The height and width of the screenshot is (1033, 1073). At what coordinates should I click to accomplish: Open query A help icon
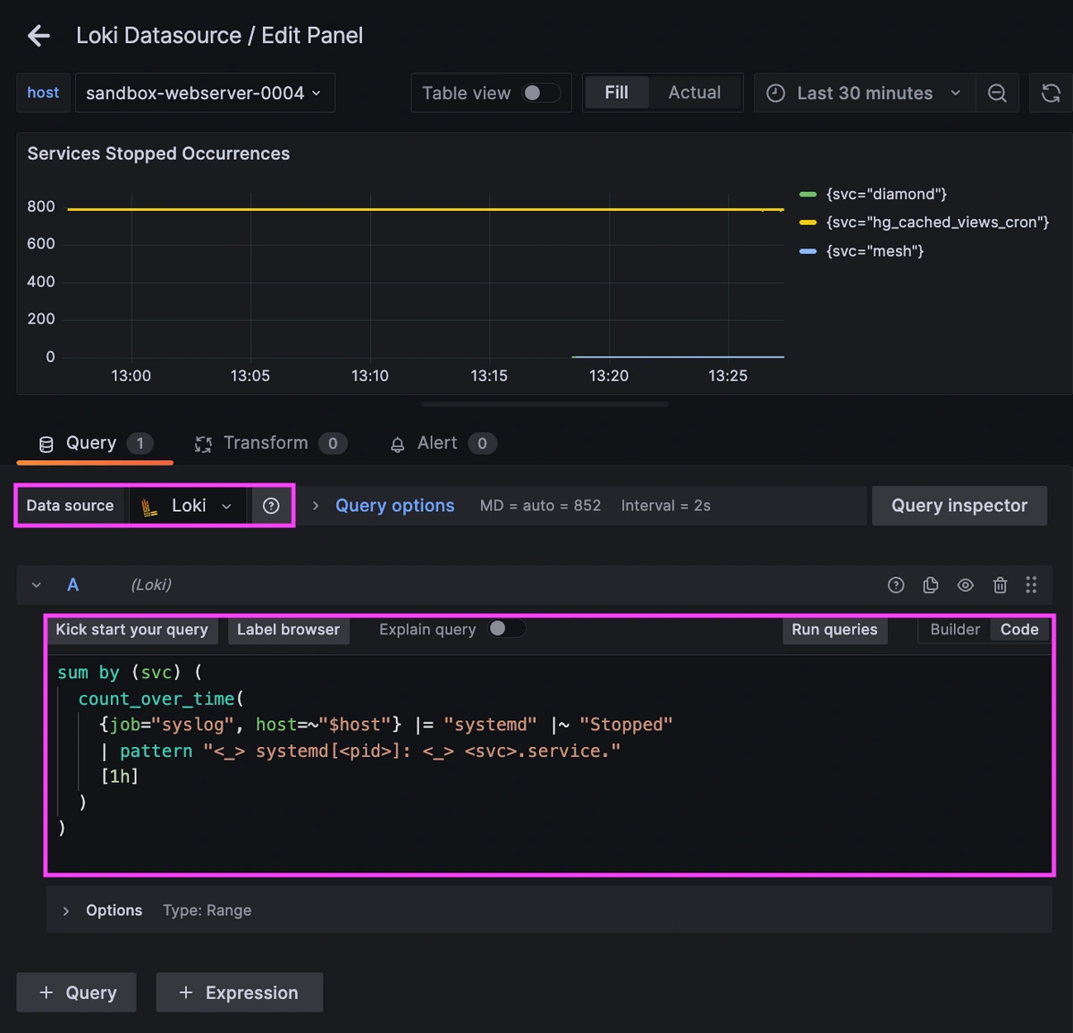896,585
